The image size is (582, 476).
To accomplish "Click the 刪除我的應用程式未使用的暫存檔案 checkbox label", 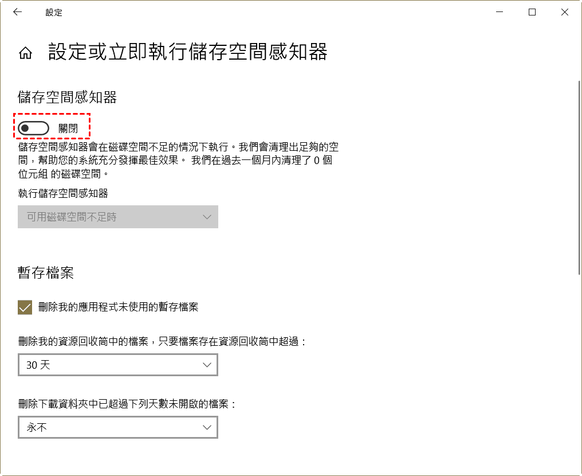I will (118, 307).
